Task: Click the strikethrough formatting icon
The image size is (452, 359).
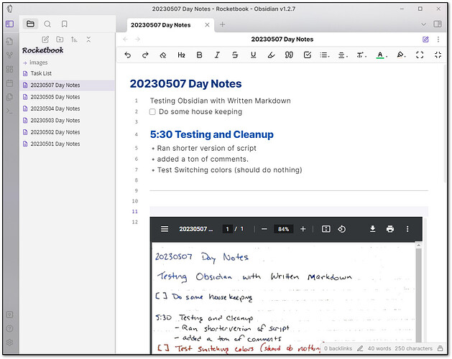Action: coord(235,55)
